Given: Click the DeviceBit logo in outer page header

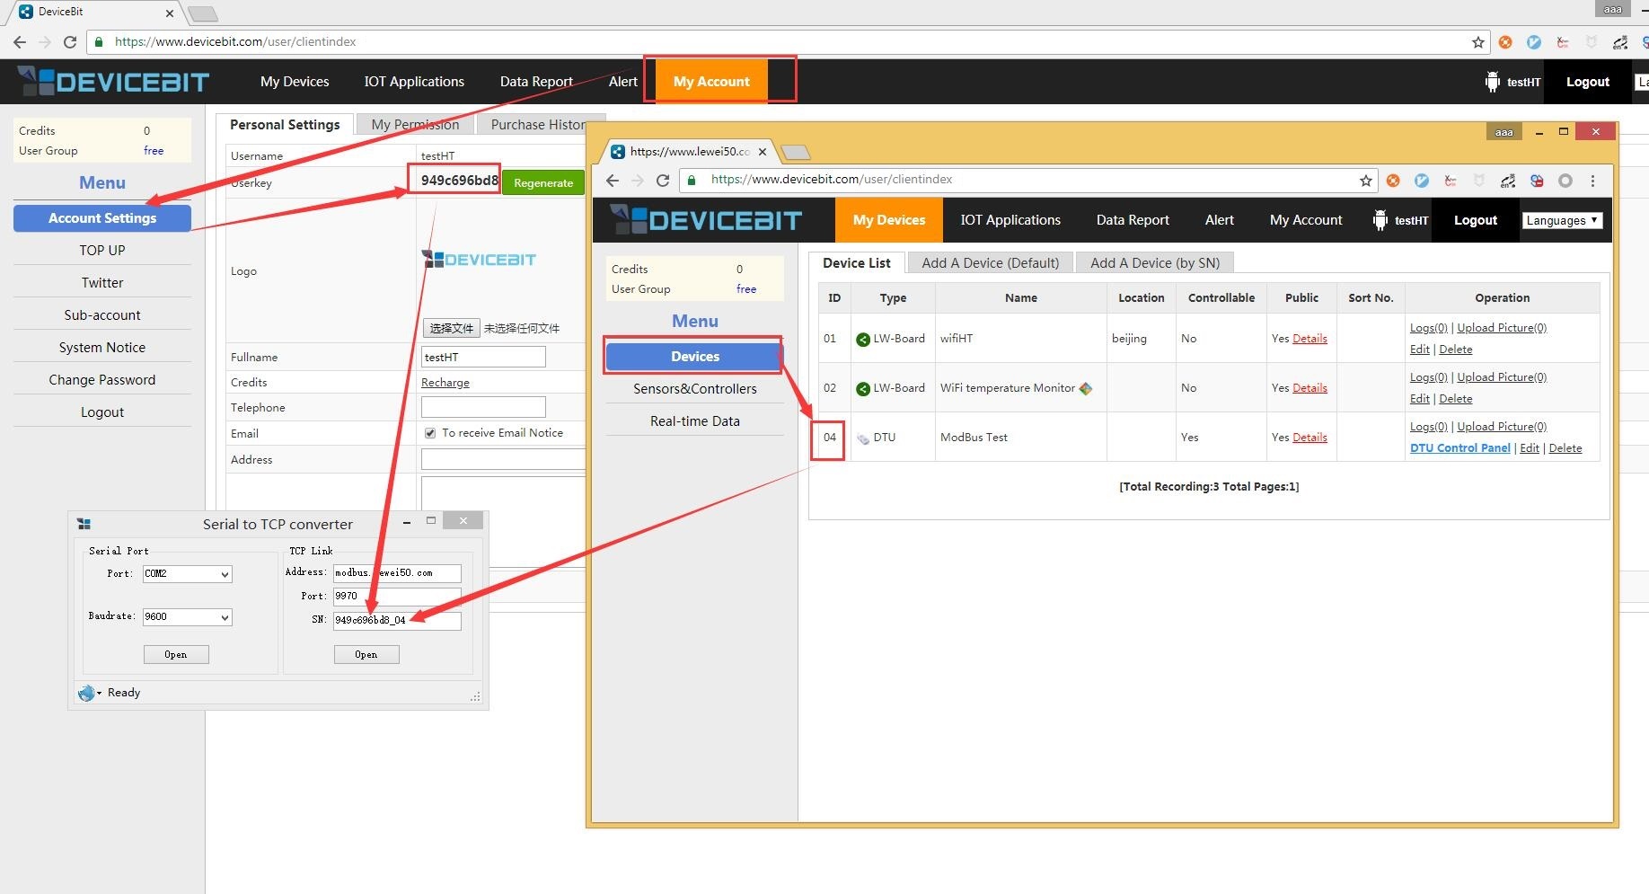Looking at the screenshot, I should click(x=113, y=82).
